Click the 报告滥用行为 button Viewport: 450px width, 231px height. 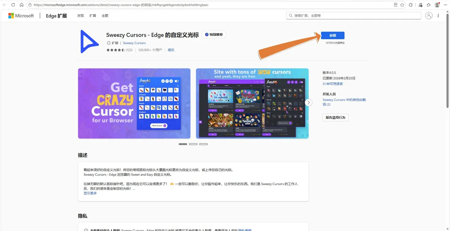336,117
